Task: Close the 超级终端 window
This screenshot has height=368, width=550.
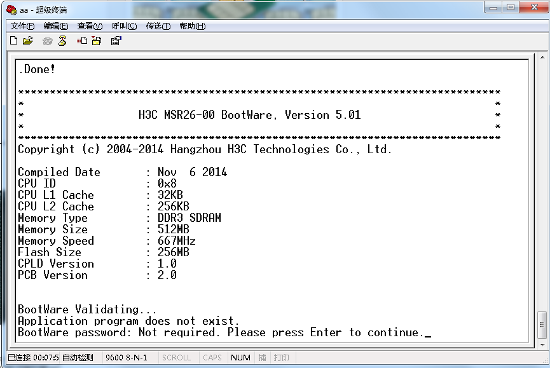Action: 534,8
